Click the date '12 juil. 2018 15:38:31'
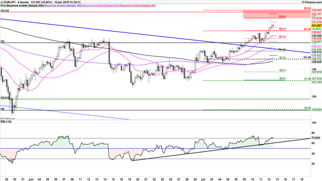Screen dimensions: 322x181 67,2
